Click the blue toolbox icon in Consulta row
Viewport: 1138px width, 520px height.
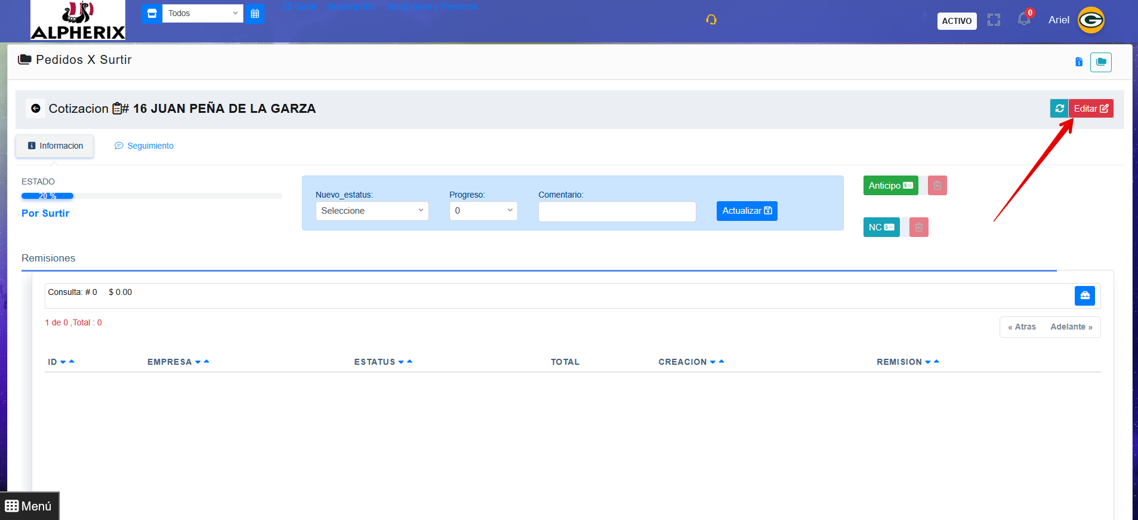pyautogui.click(x=1085, y=296)
